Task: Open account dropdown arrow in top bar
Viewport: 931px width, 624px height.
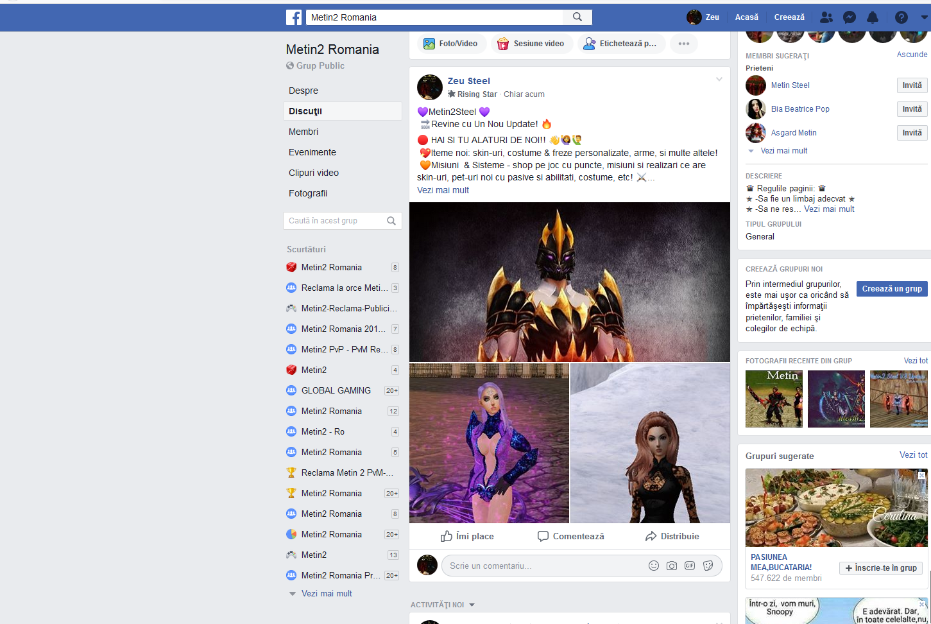Action: [924, 17]
